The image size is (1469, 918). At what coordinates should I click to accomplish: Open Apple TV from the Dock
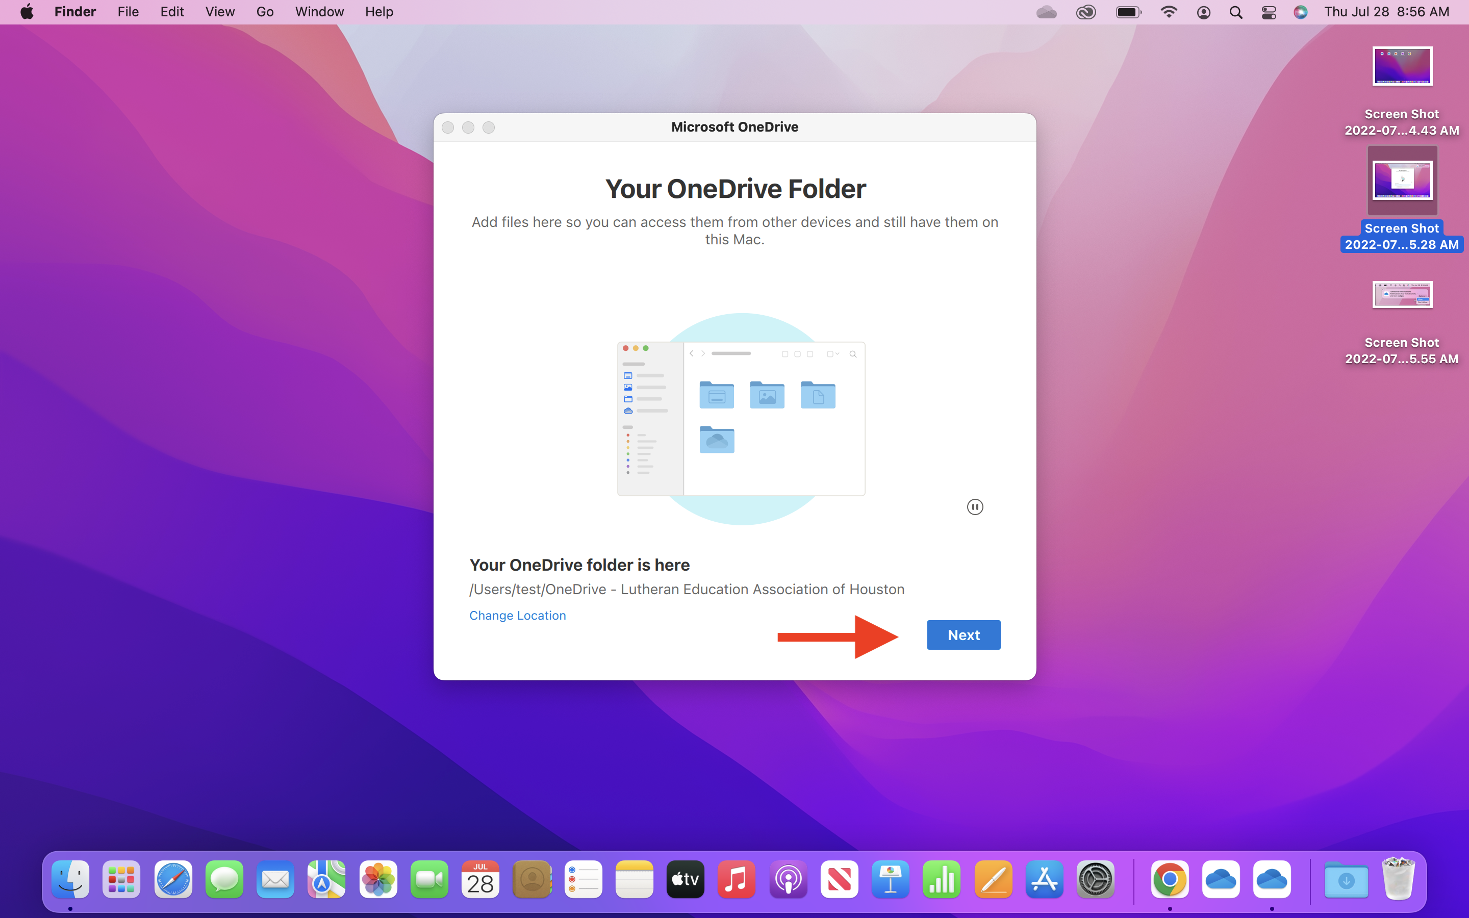[686, 879]
